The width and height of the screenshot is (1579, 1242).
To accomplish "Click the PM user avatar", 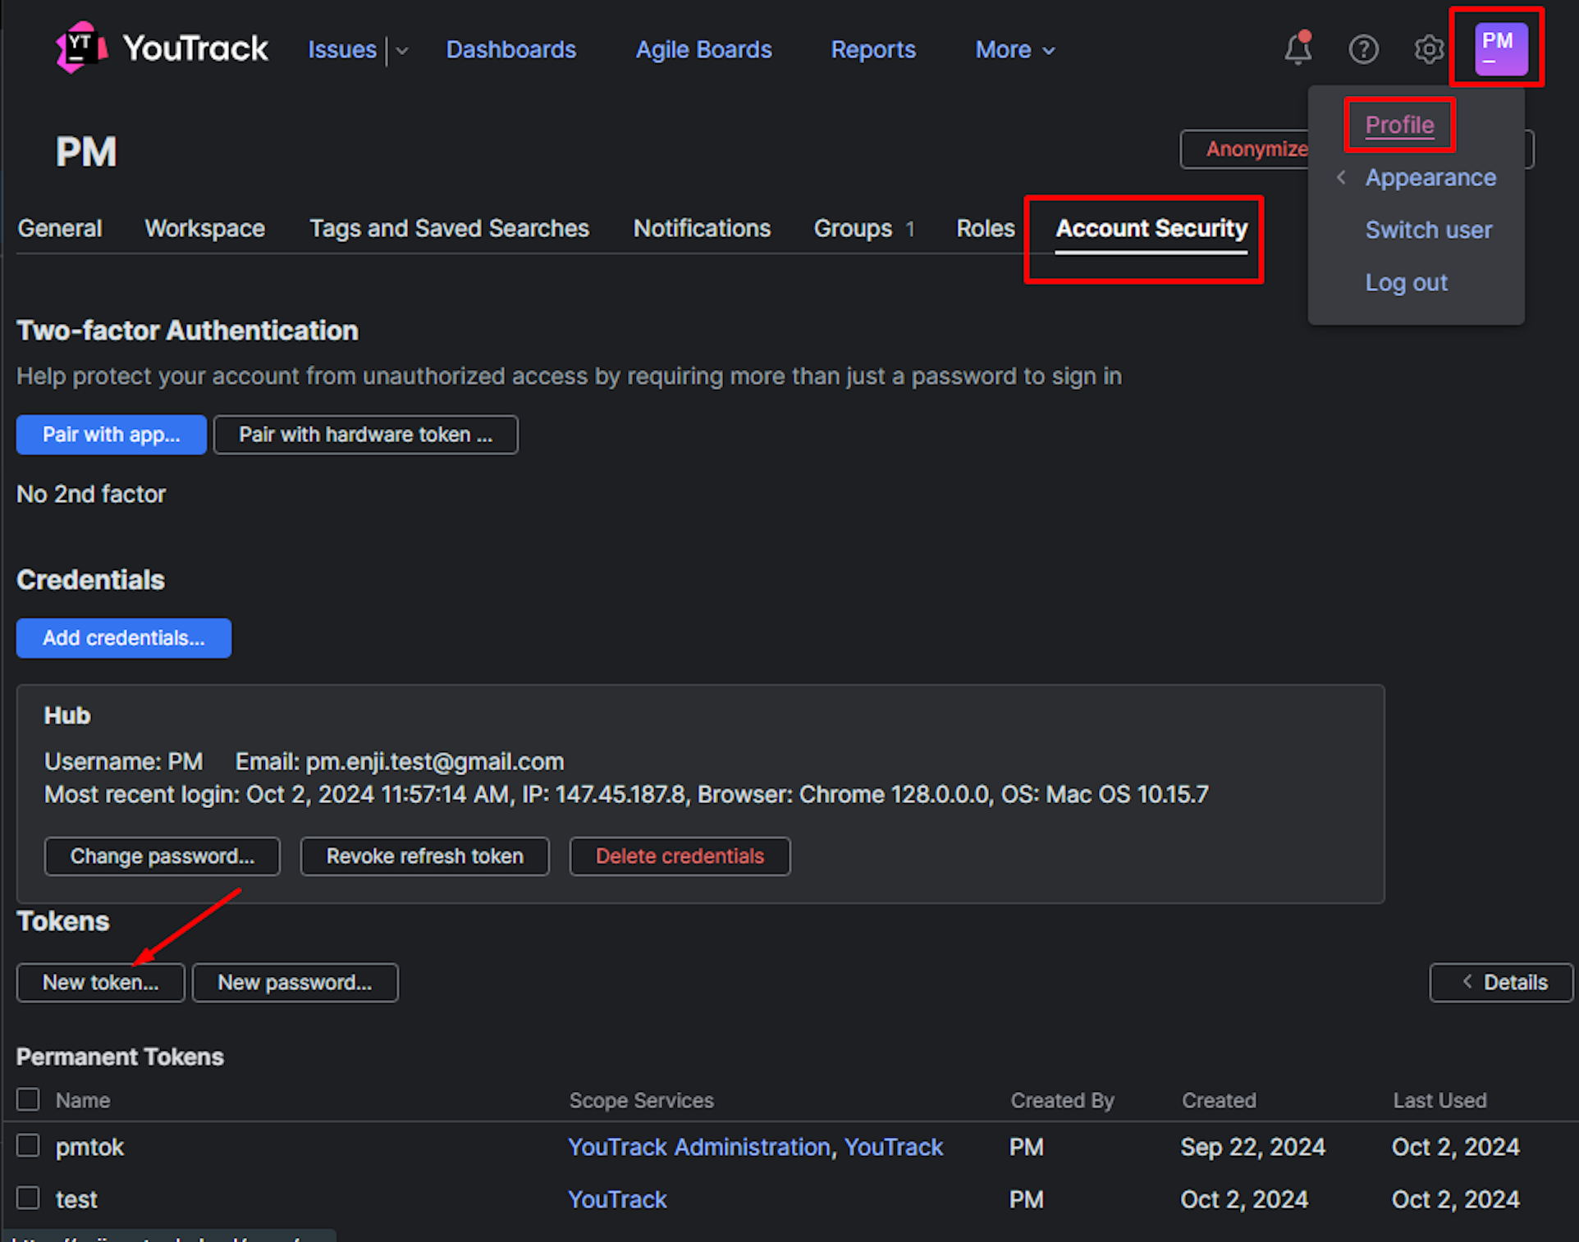I will coord(1500,48).
